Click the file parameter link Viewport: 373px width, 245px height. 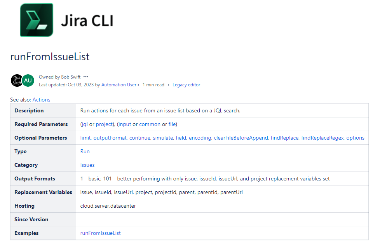pyautogui.click(x=172, y=124)
